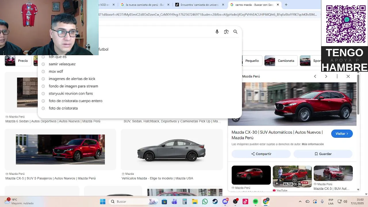Open the YouTube Mazda CX-30 review thumbnail
368x207 pixels.
point(292,177)
